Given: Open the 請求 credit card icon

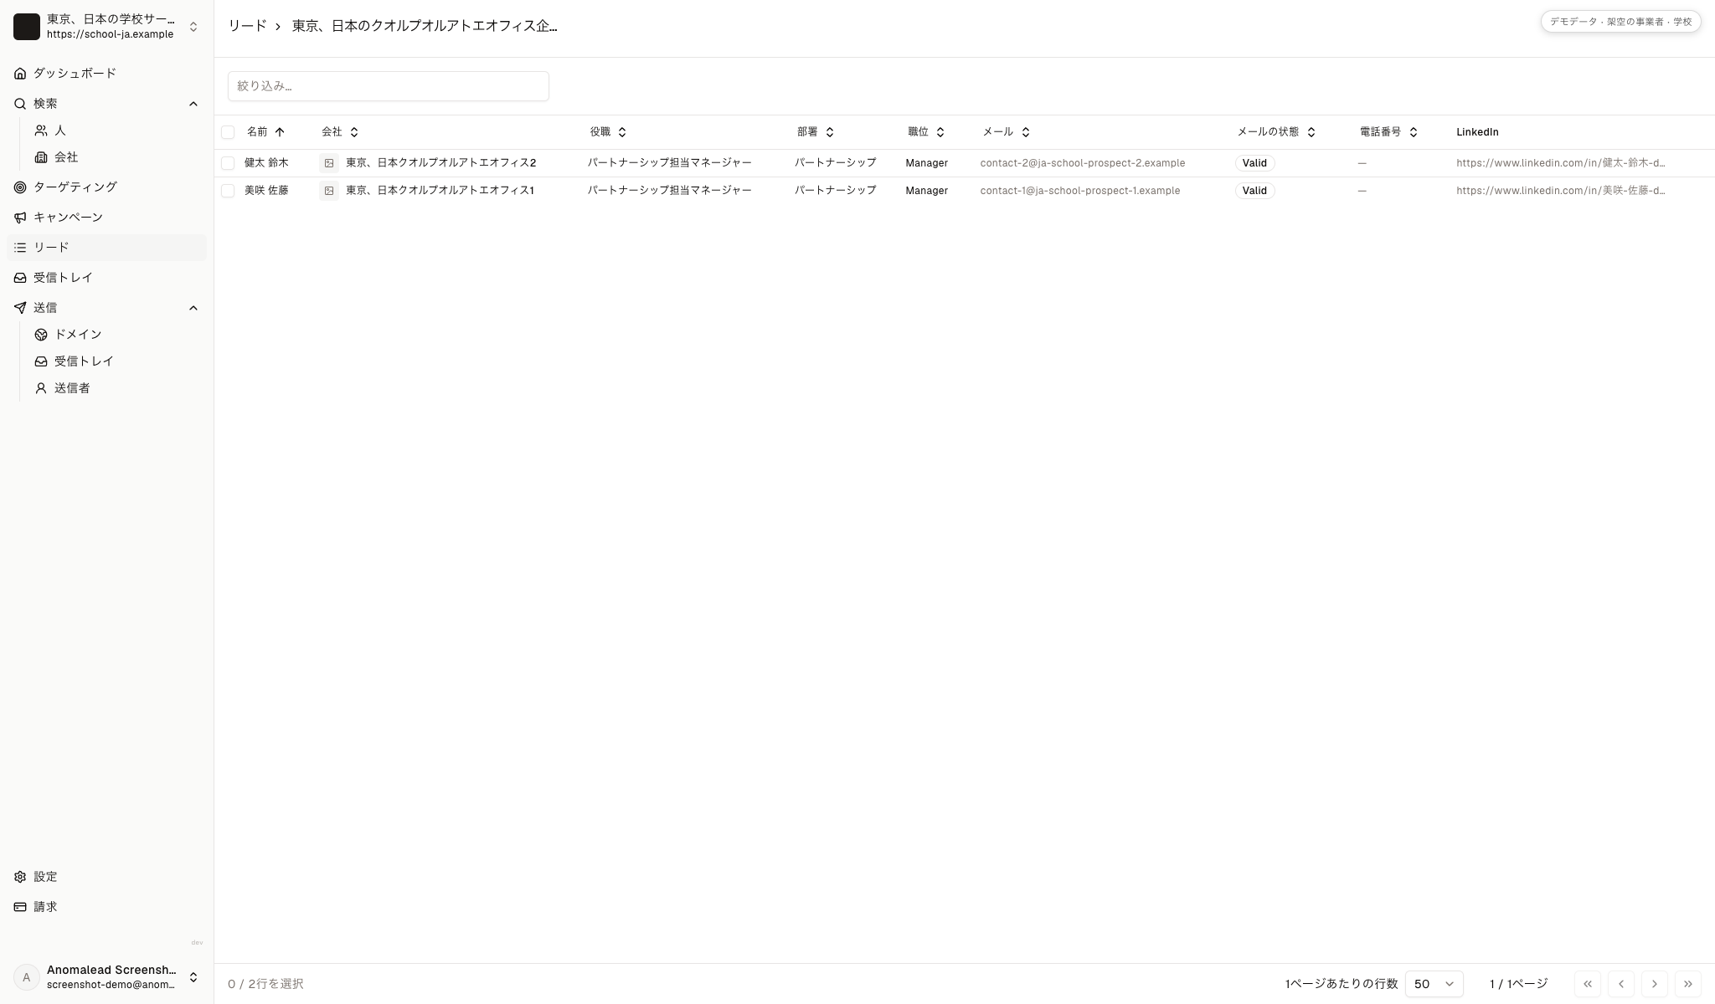Looking at the screenshot, I should click(20, 907).
